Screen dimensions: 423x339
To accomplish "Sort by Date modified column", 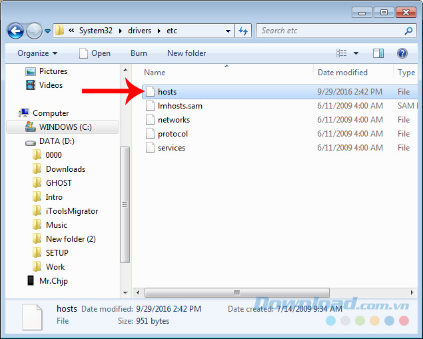I will (342, 73).
